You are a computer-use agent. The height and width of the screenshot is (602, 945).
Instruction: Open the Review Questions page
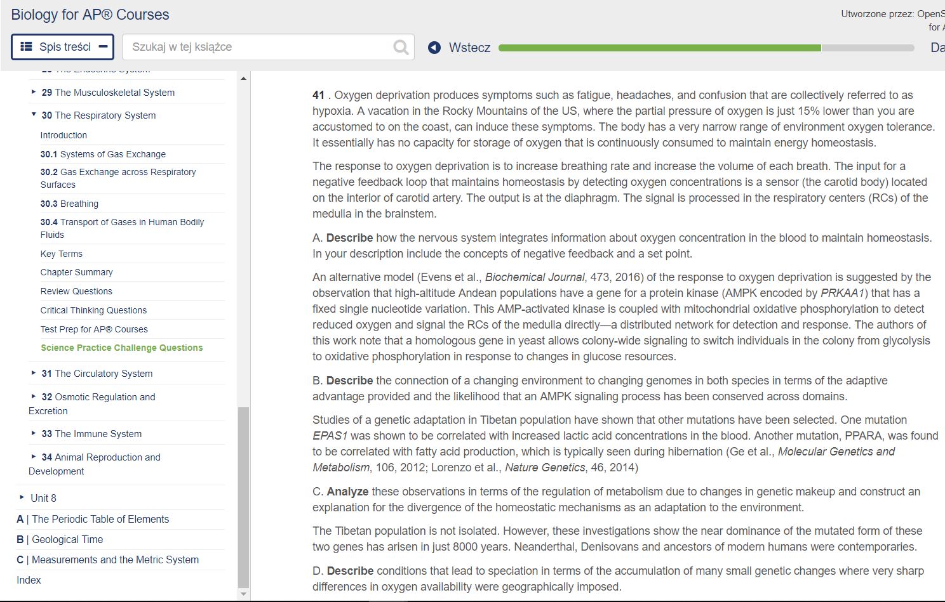[x=76, y=291]
